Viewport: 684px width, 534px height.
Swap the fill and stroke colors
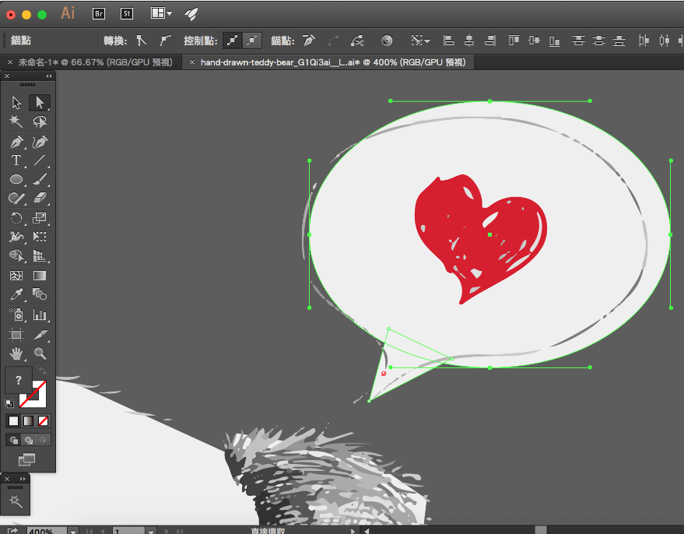tap(43, 371)
